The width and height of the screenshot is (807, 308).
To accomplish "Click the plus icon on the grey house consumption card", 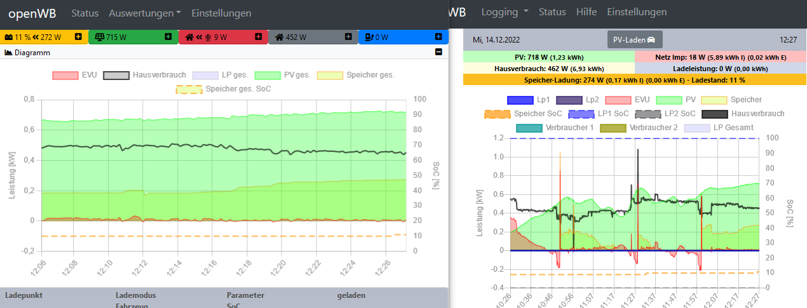I will click(348, 37).
